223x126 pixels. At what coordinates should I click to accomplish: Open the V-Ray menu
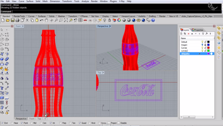(122, 1)
